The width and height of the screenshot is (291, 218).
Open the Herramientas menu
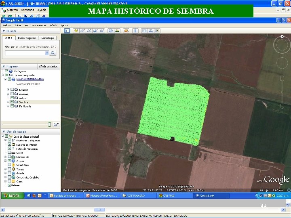pos(39,25)
